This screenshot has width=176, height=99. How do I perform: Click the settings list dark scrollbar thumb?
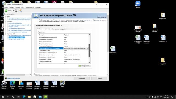[89, 51]
